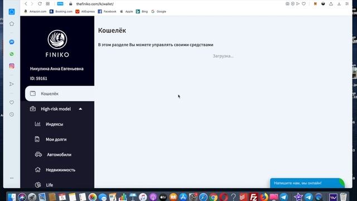Viewport: 357px width, 201px height.
Task: Open Launchpad rocket in the dock
Action: pos(32,197)
